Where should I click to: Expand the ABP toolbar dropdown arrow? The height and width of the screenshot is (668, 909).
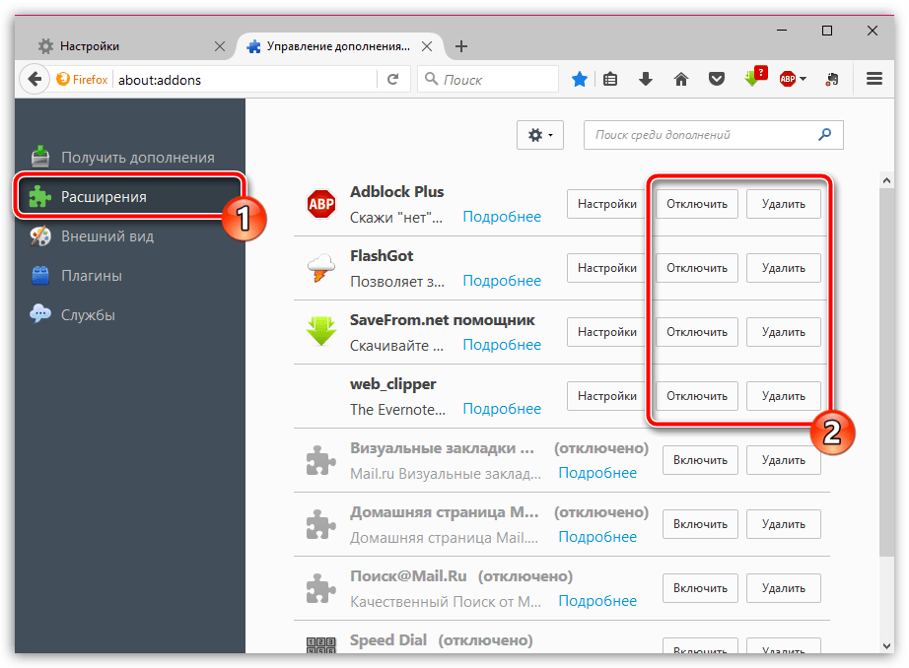click(x=804, y=79)
